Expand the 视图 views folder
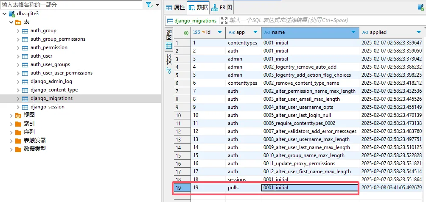The height and width of the screenshot is (202, 426). (x=11, y=116)
